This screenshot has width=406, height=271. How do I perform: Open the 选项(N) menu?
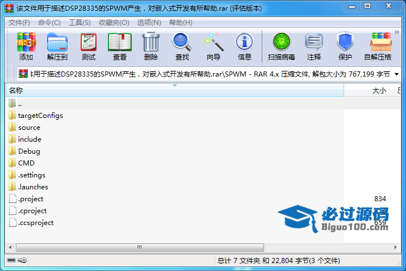(x=149, y=23)
